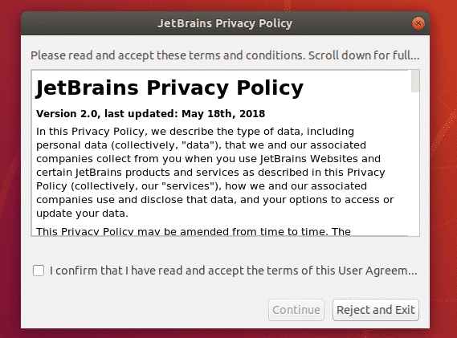
Task: Click the phrase 'update your data.' in the text
Action: (x=82, y=214)
